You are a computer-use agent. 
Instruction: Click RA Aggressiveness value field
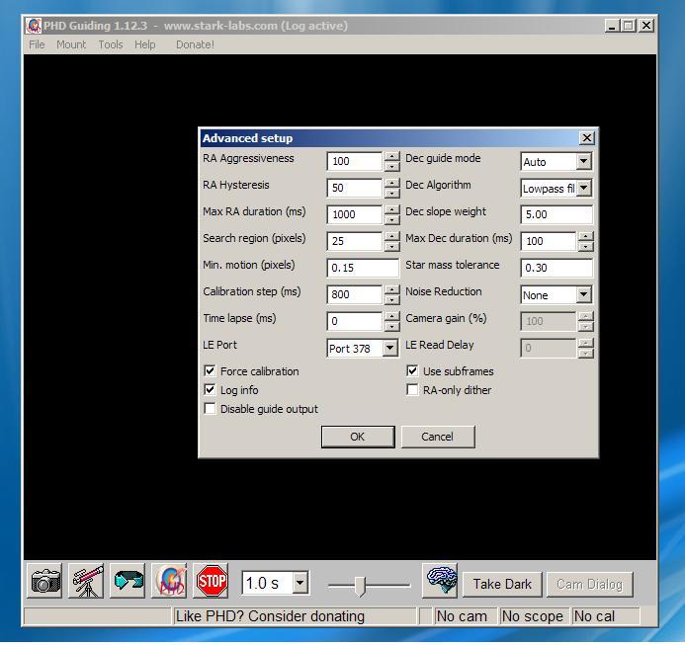coord(354,162)
